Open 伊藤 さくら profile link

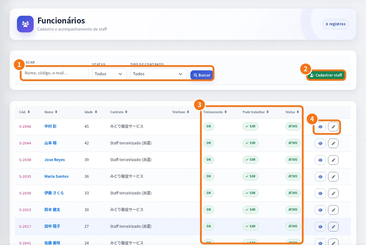point(54,193)
